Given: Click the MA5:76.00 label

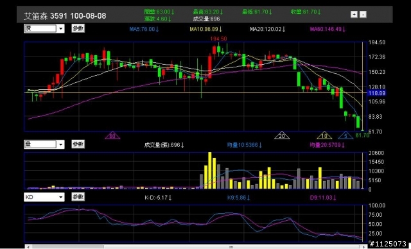Looking at the screenshot, I should click(x=144, y=29).
